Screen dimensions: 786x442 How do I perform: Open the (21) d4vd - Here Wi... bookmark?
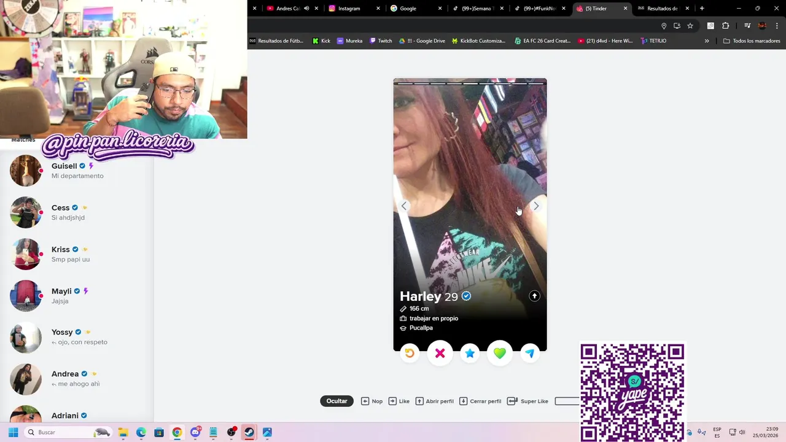pyautogui.click(x=605, y=41)
